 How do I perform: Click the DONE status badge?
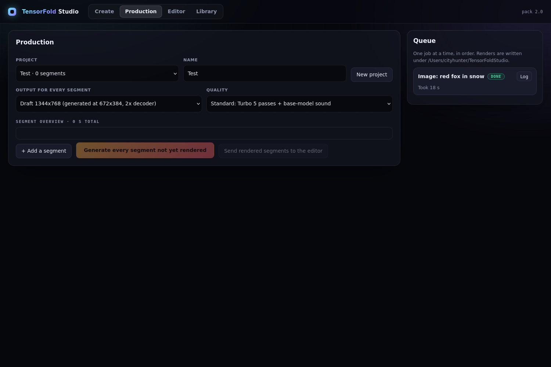click(x=496, y=76)
